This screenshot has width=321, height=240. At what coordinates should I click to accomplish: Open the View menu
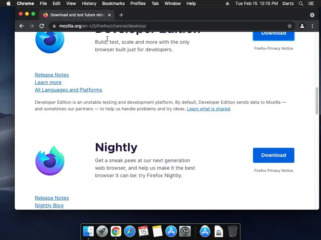pos(71,3)
